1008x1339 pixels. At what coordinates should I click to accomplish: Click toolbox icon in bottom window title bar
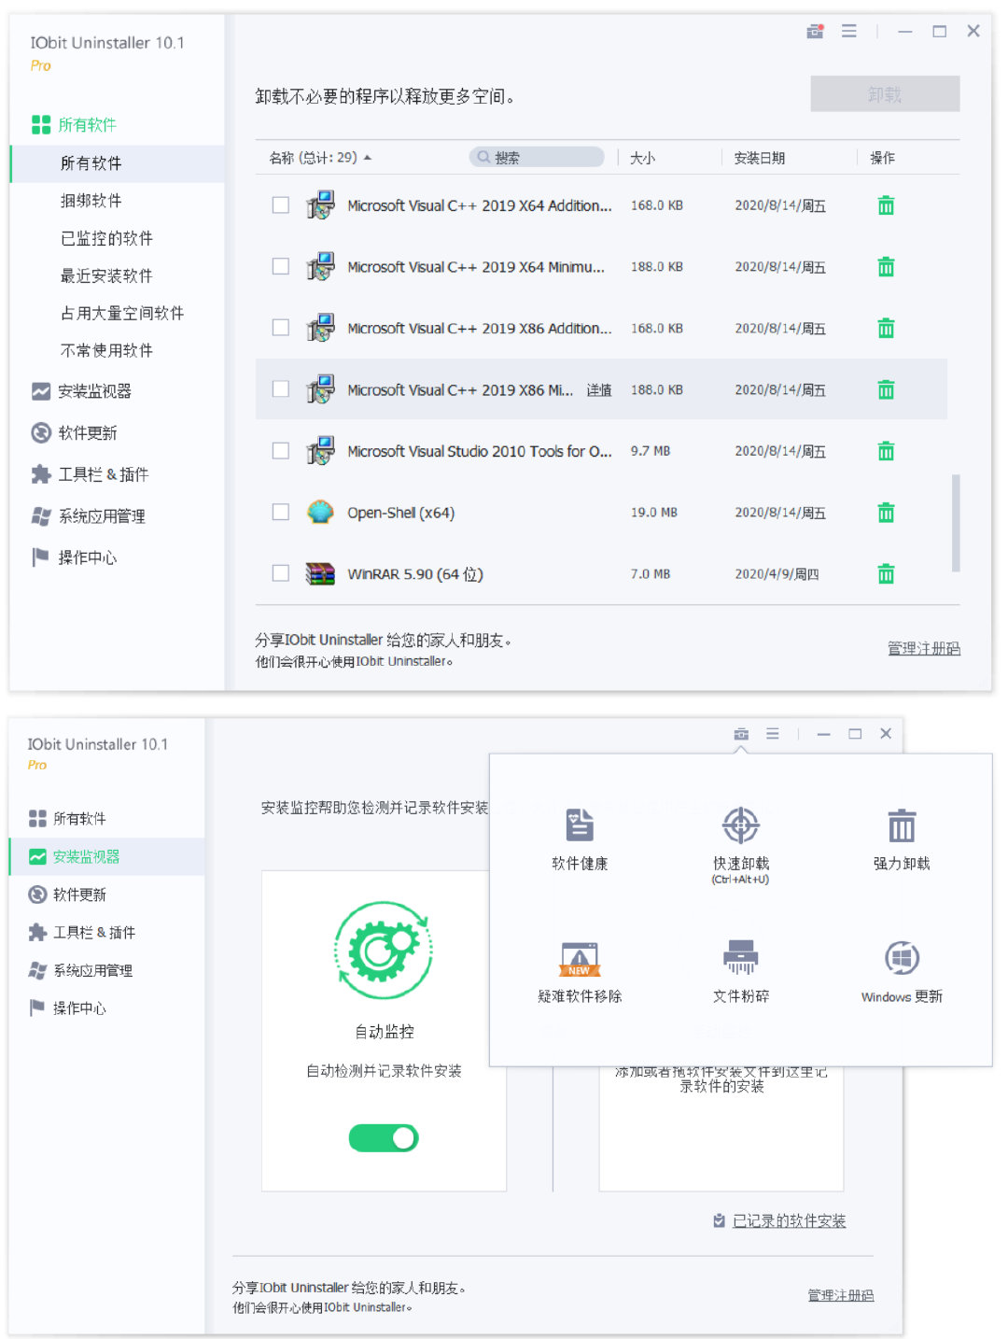point(741,734)
